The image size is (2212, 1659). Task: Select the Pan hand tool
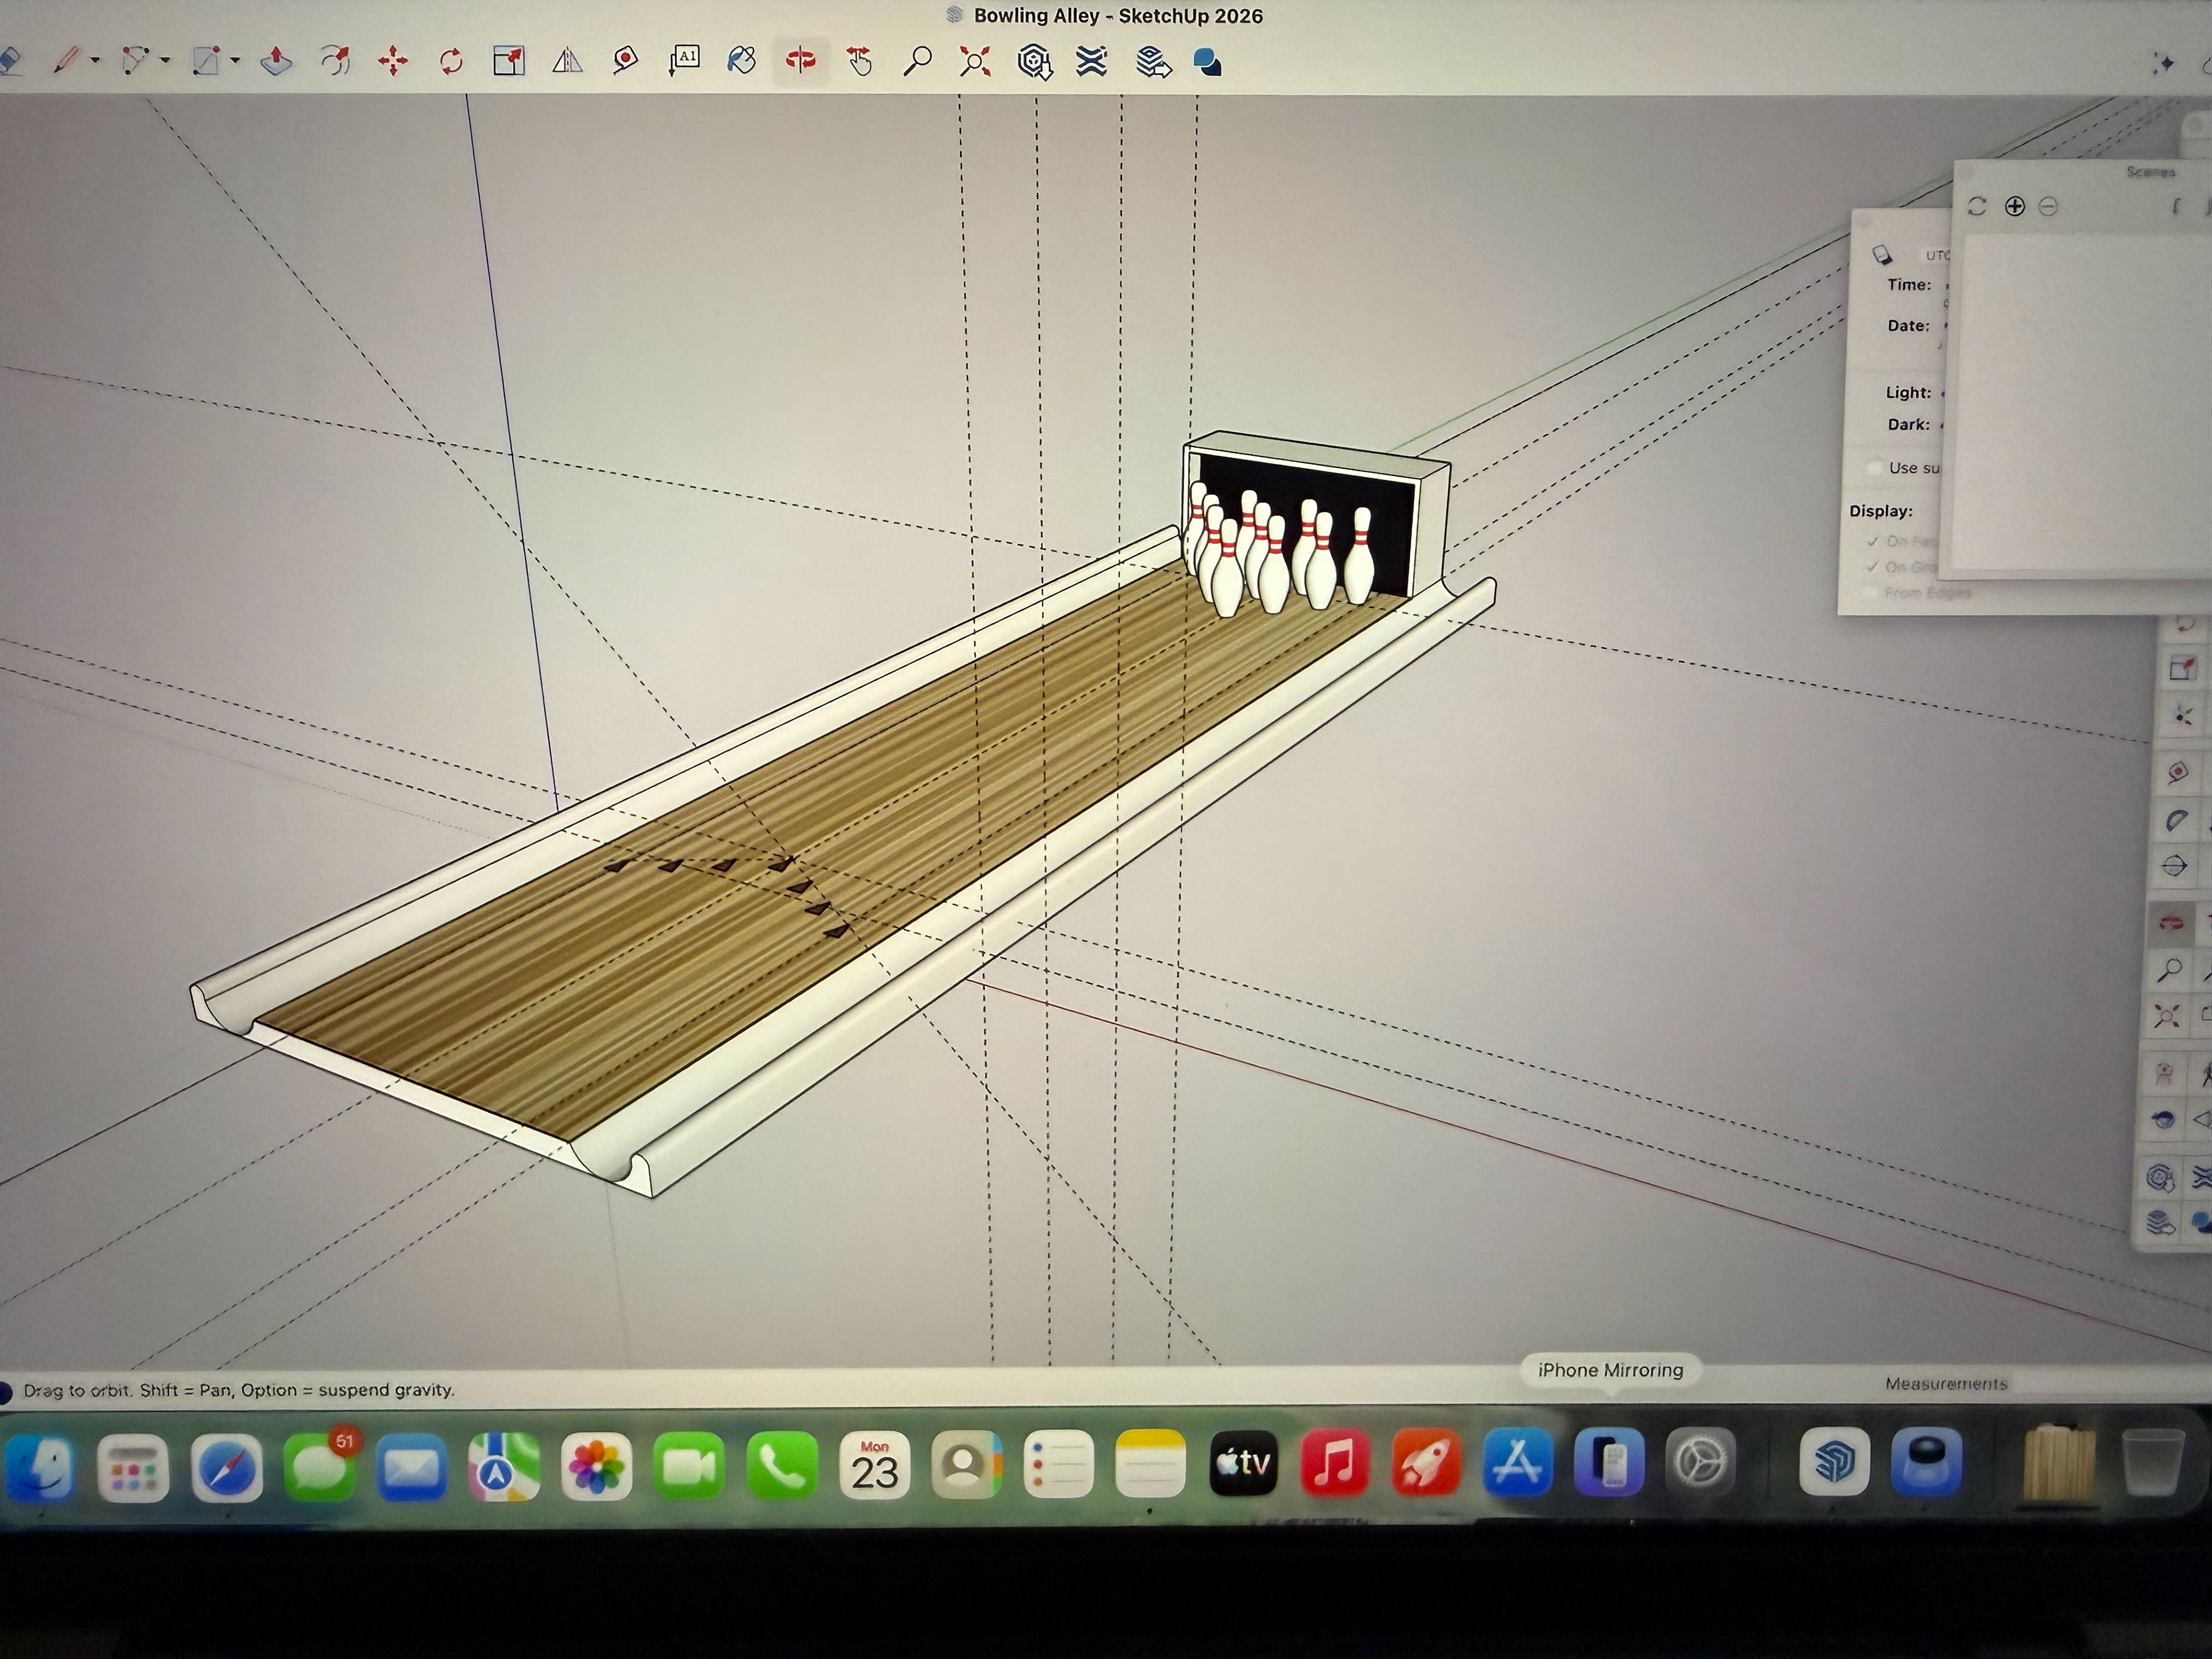(859, 62)
